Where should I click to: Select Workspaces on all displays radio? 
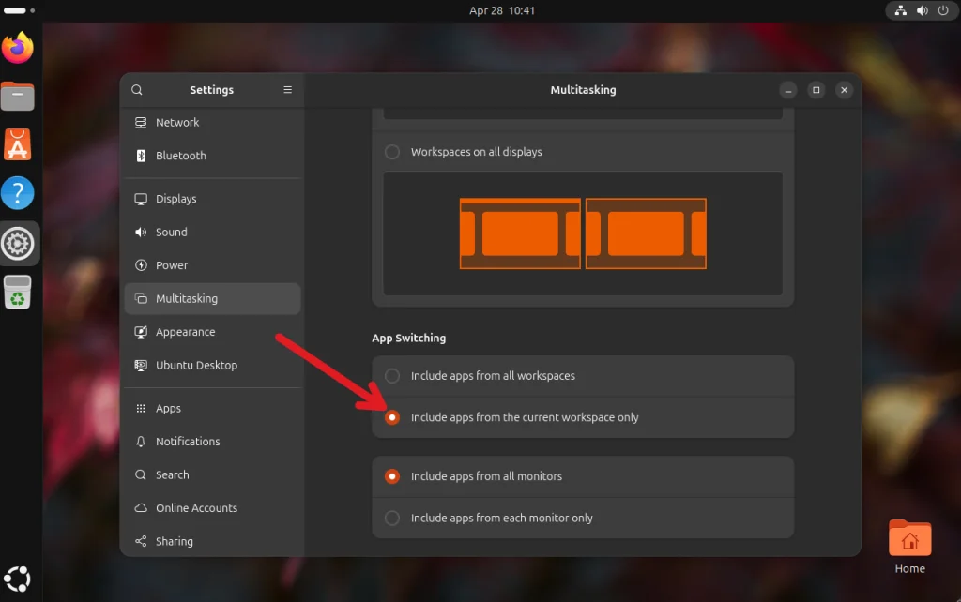pyautogui.click(x=392, y=152)
